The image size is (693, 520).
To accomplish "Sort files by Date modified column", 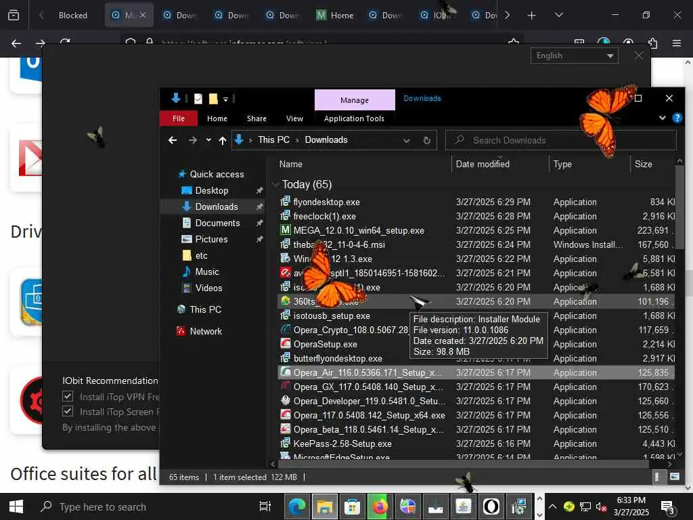I will pyautogui.click(x=482, y=164).
